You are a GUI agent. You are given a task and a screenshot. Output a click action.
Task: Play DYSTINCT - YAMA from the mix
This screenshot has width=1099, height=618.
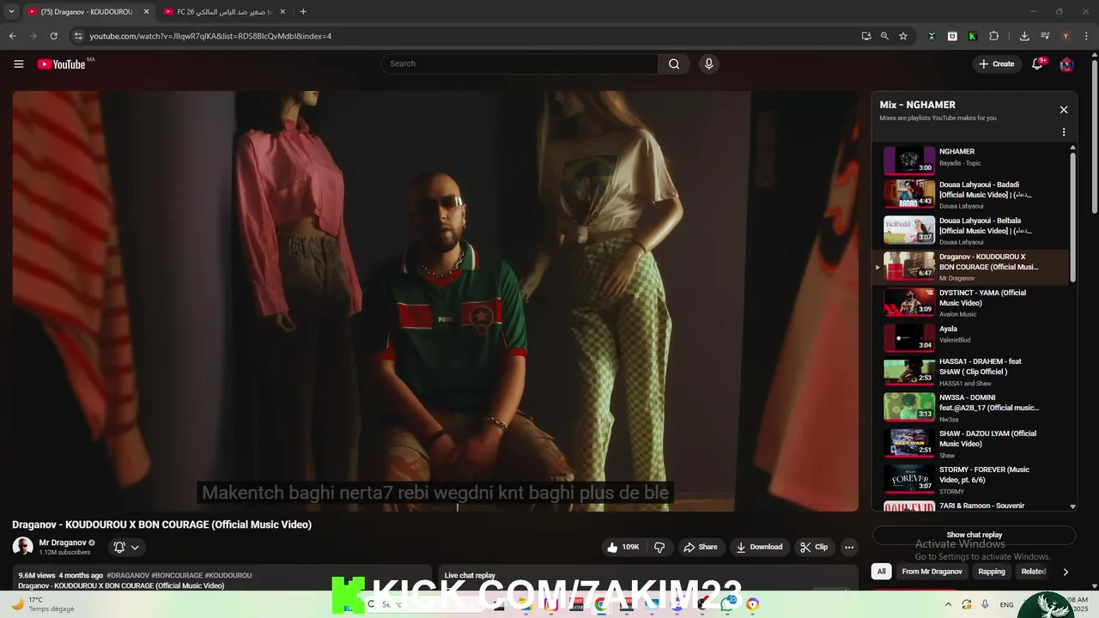click(970, 302)
